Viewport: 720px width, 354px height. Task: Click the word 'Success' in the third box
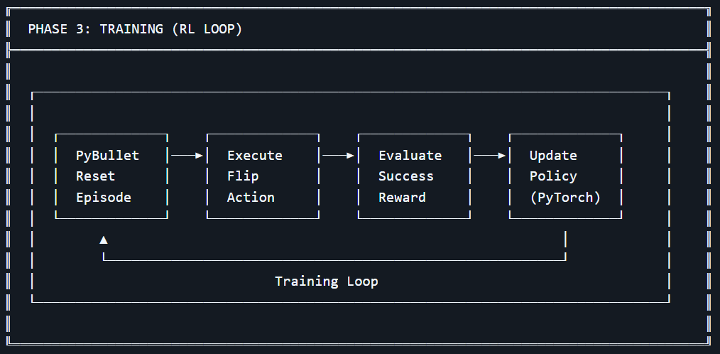click(x=405, y=176)
